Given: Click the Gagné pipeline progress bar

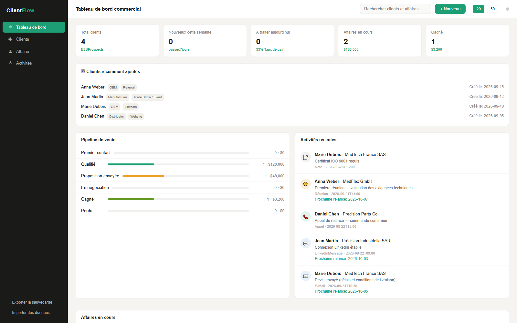Looking at the screenshot, I should 178,199.
